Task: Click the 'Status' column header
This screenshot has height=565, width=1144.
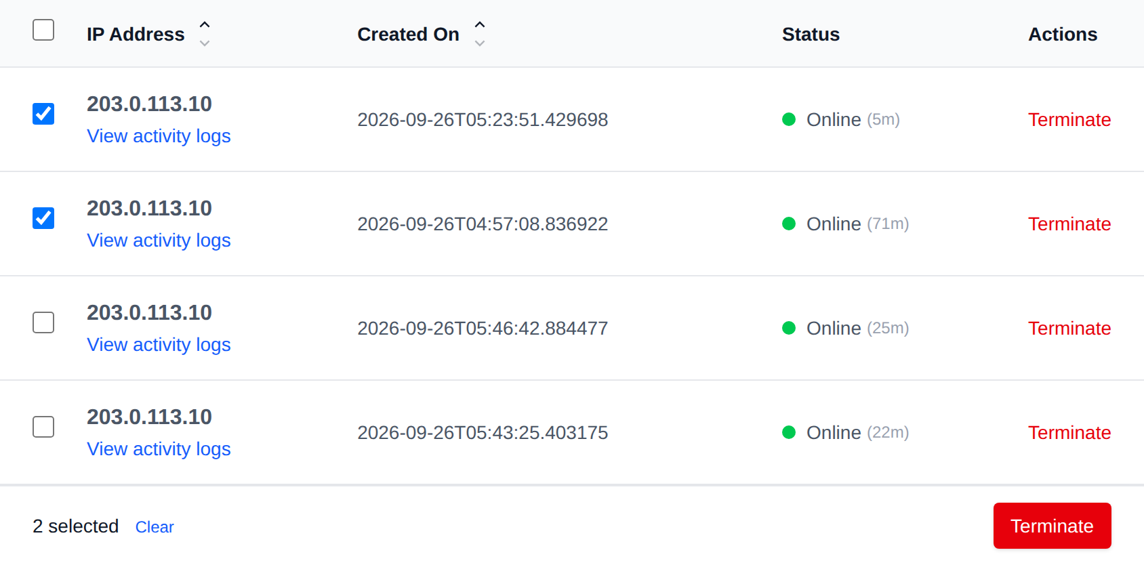Action: click(x=811, y=35)
